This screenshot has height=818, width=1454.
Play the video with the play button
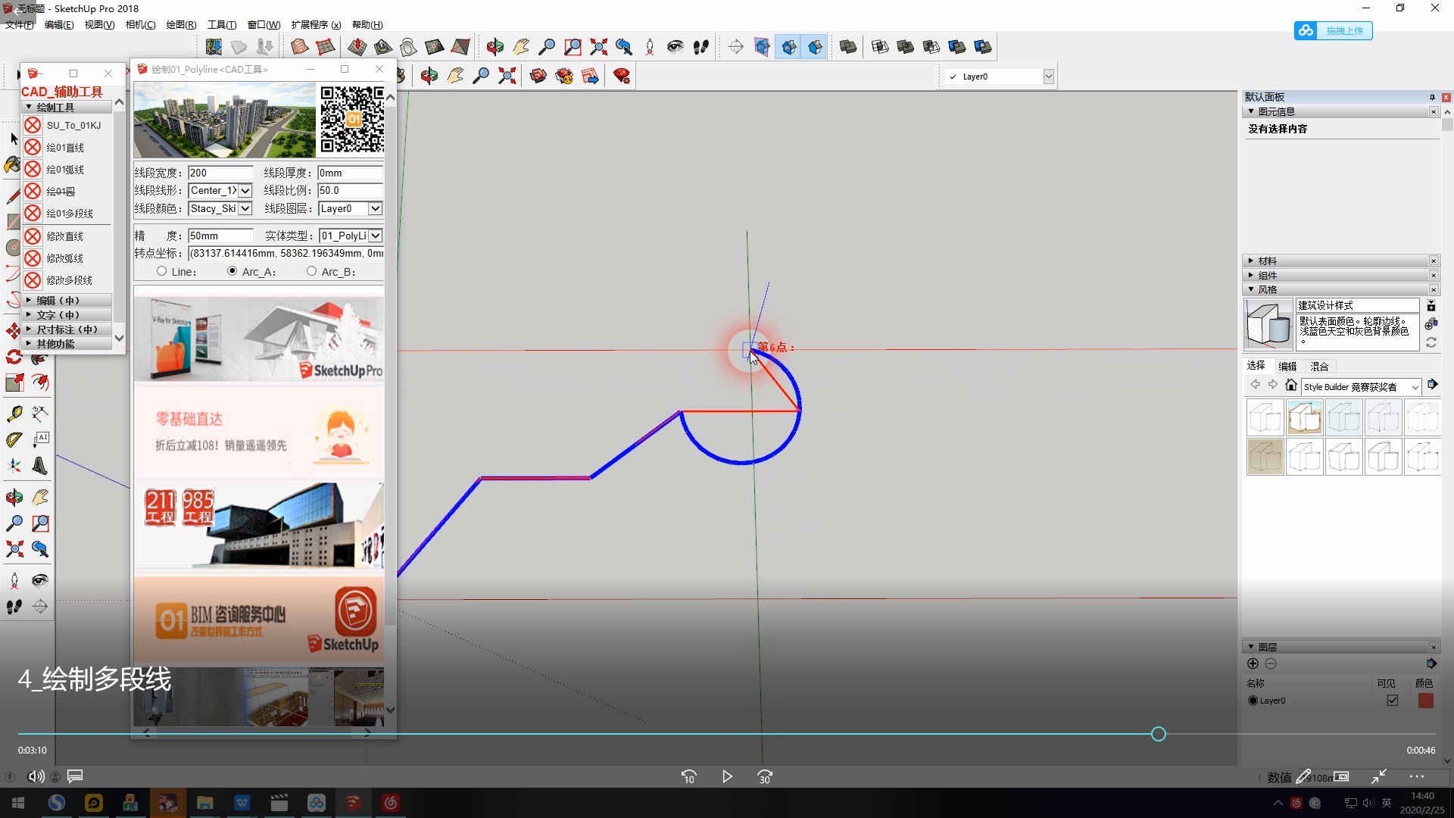pyautogui.click(x=727, y=776)
